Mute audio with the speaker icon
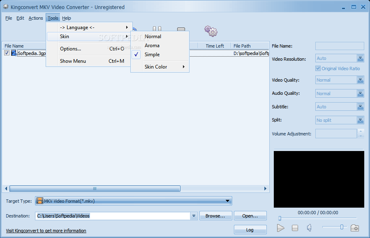Screen dimensions: 370x238 (309, 228)
